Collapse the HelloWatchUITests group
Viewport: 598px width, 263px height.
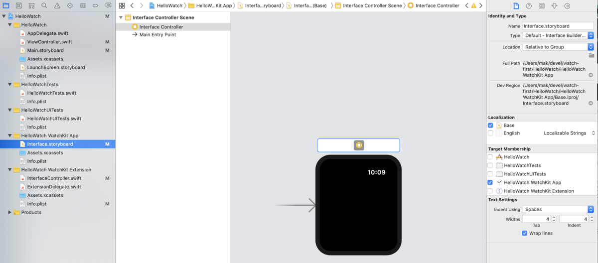(x=9, y=110)
